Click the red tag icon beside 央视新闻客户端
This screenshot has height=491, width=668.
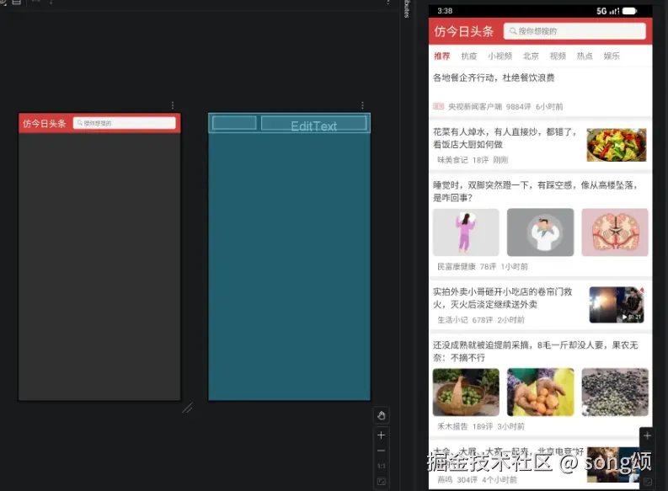[438, 106]
